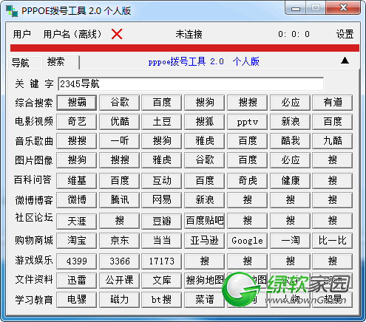
Task: Click the 用户名（离线） label
Action: 72,34
